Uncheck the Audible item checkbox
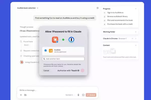Screen dimensions: 151x100 click(46, 50)
